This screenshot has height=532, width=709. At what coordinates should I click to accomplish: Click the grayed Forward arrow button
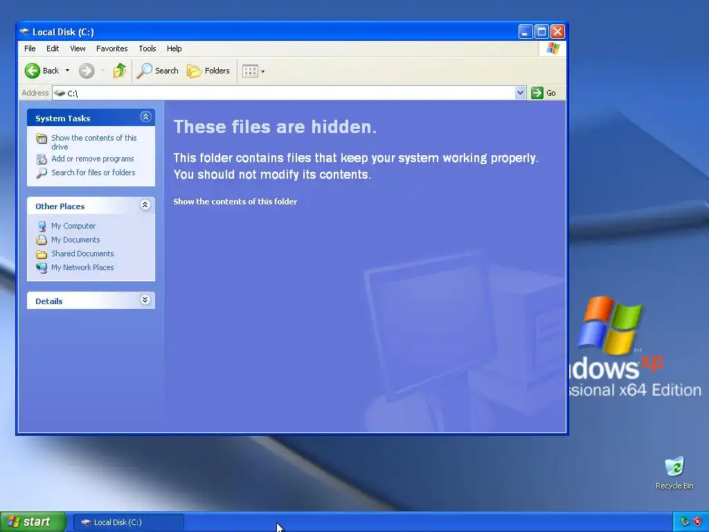[x=87, y=71]
